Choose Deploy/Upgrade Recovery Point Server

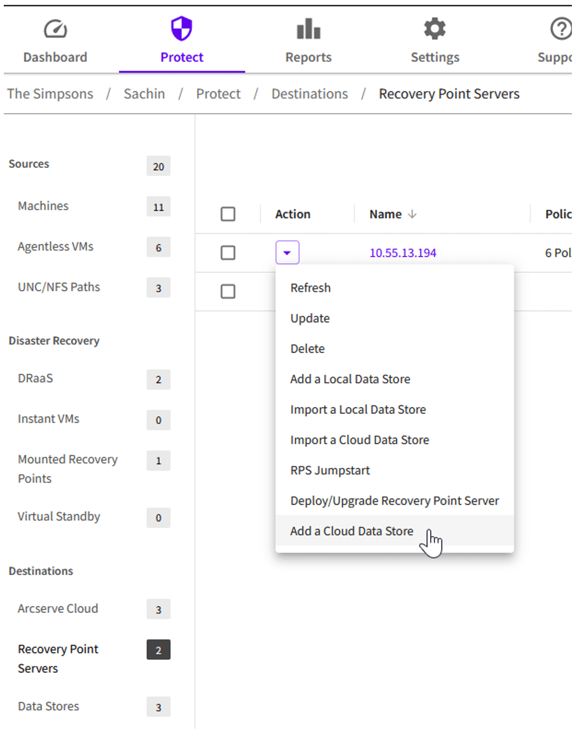click(x=395, y=501)
